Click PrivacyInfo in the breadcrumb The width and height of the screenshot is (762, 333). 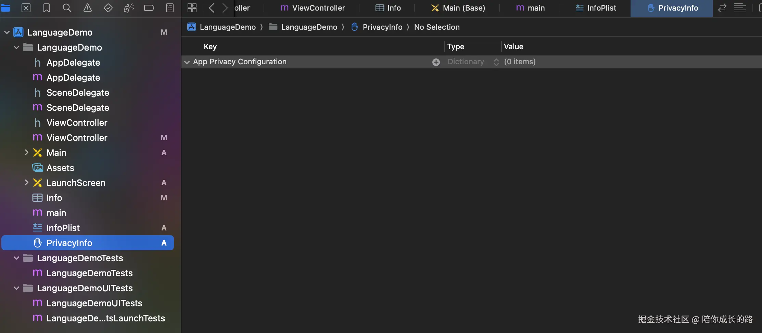(x=382, y=27)
